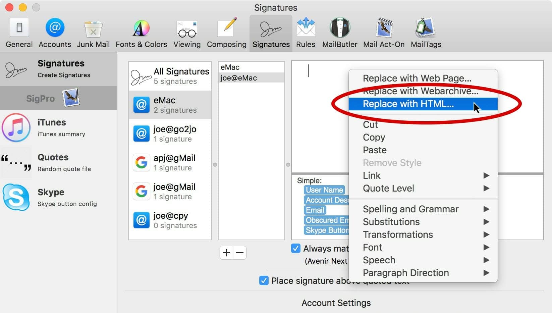Choose Replace with HTML…
Viewport: 552px width, 313px height.
[x=423, y=104]
